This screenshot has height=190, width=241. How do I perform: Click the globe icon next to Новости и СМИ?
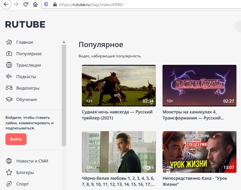point(9,161)
